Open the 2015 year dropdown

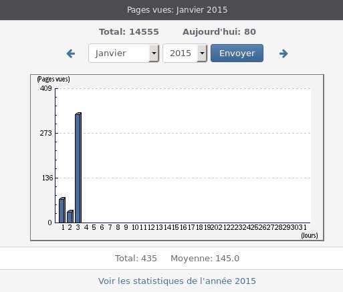(185, 53)
